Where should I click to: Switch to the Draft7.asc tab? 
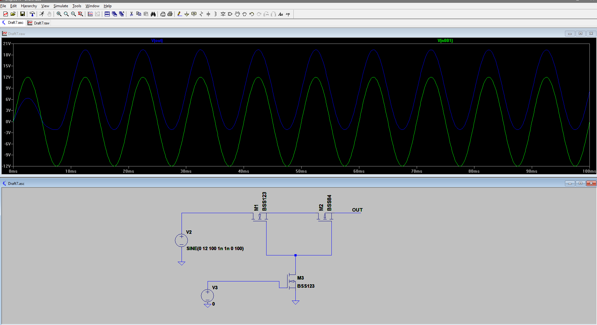[x=13, y=23]
